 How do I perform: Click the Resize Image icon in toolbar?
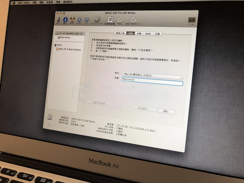coord(134,20)
